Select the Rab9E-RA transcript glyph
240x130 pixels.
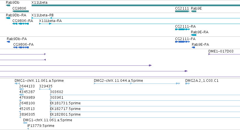(x=193, y=35)
